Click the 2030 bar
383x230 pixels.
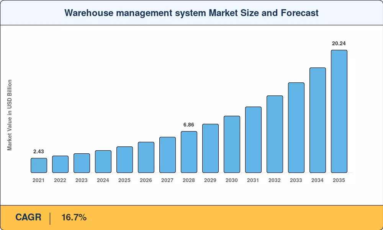pyautogui.click(x=232, y=145)
